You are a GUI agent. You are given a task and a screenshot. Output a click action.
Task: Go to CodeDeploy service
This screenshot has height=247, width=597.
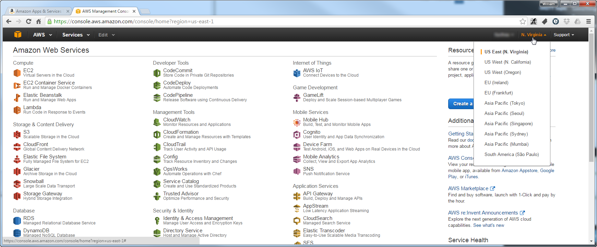pos(177,83)
